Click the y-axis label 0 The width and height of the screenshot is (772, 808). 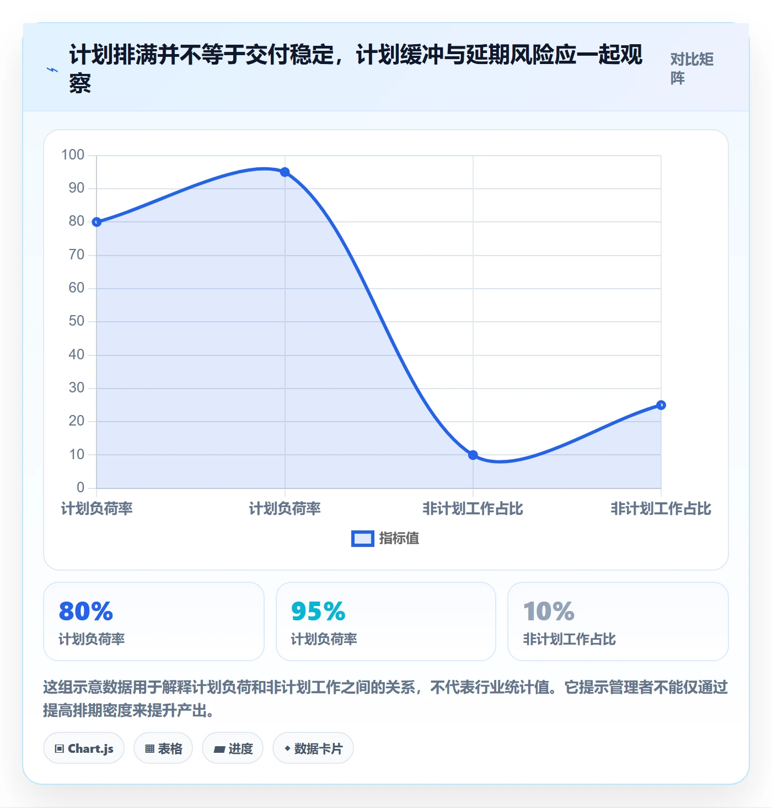pyautogui.click(x=81, y=487)
